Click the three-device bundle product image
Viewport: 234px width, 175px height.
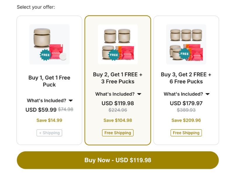(118, 44)
